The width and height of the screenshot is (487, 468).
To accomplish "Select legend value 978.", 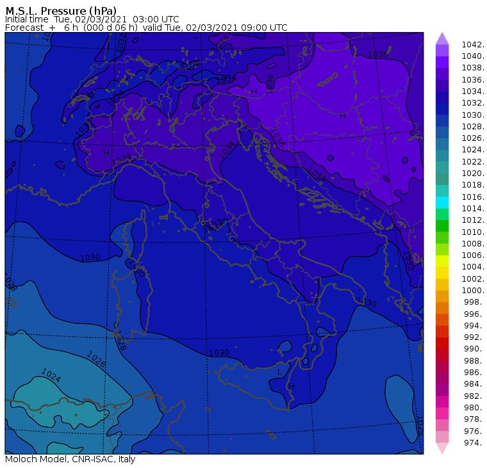I will (x=474, y=419).
